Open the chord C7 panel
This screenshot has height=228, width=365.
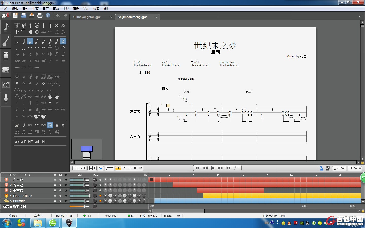6,85
